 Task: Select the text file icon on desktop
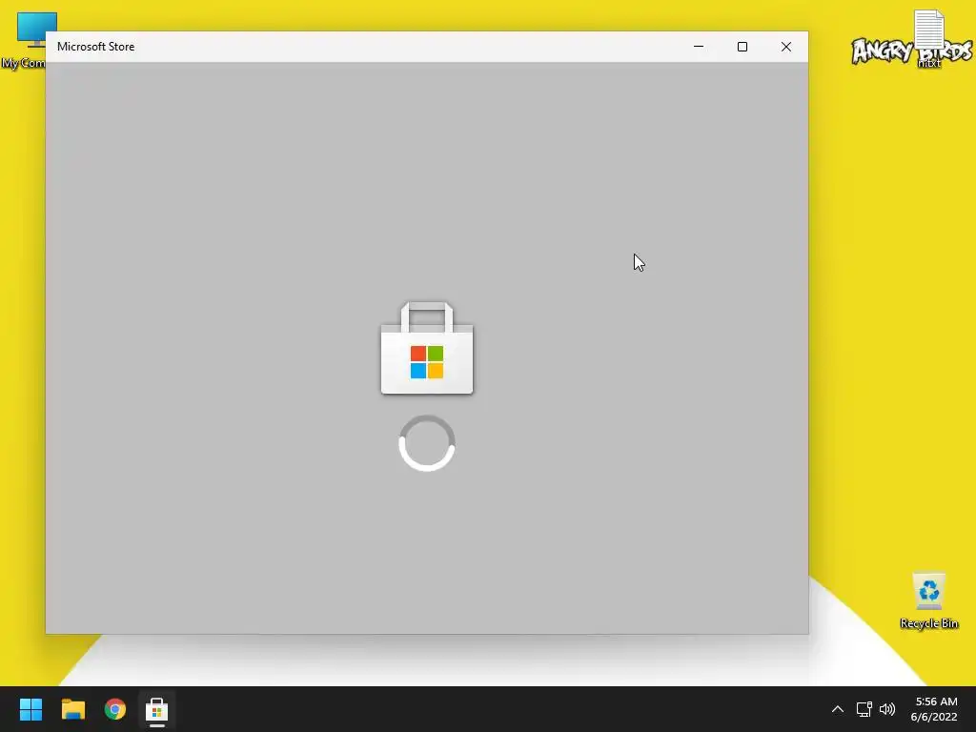point(928,37)
